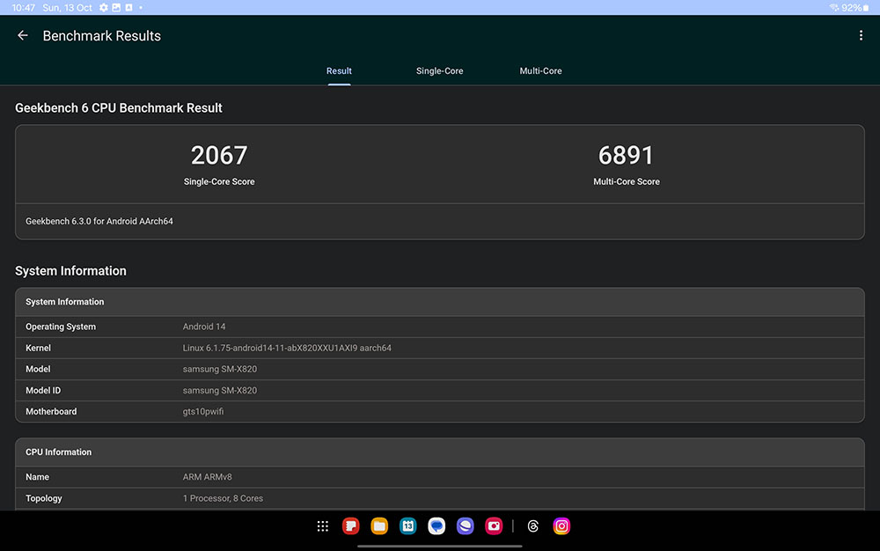Tap 'samsung SM-X820' in the Model row

coord(220,369)
